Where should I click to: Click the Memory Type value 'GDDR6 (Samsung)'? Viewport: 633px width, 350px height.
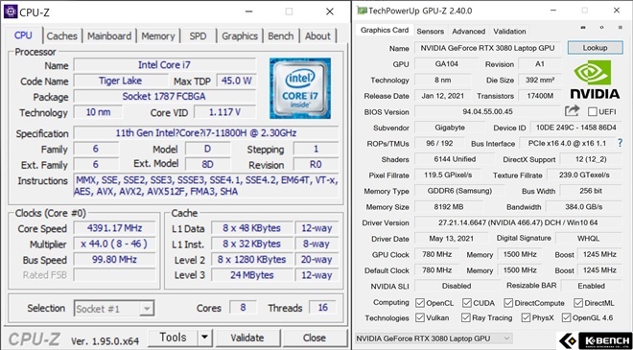point(459,191)
